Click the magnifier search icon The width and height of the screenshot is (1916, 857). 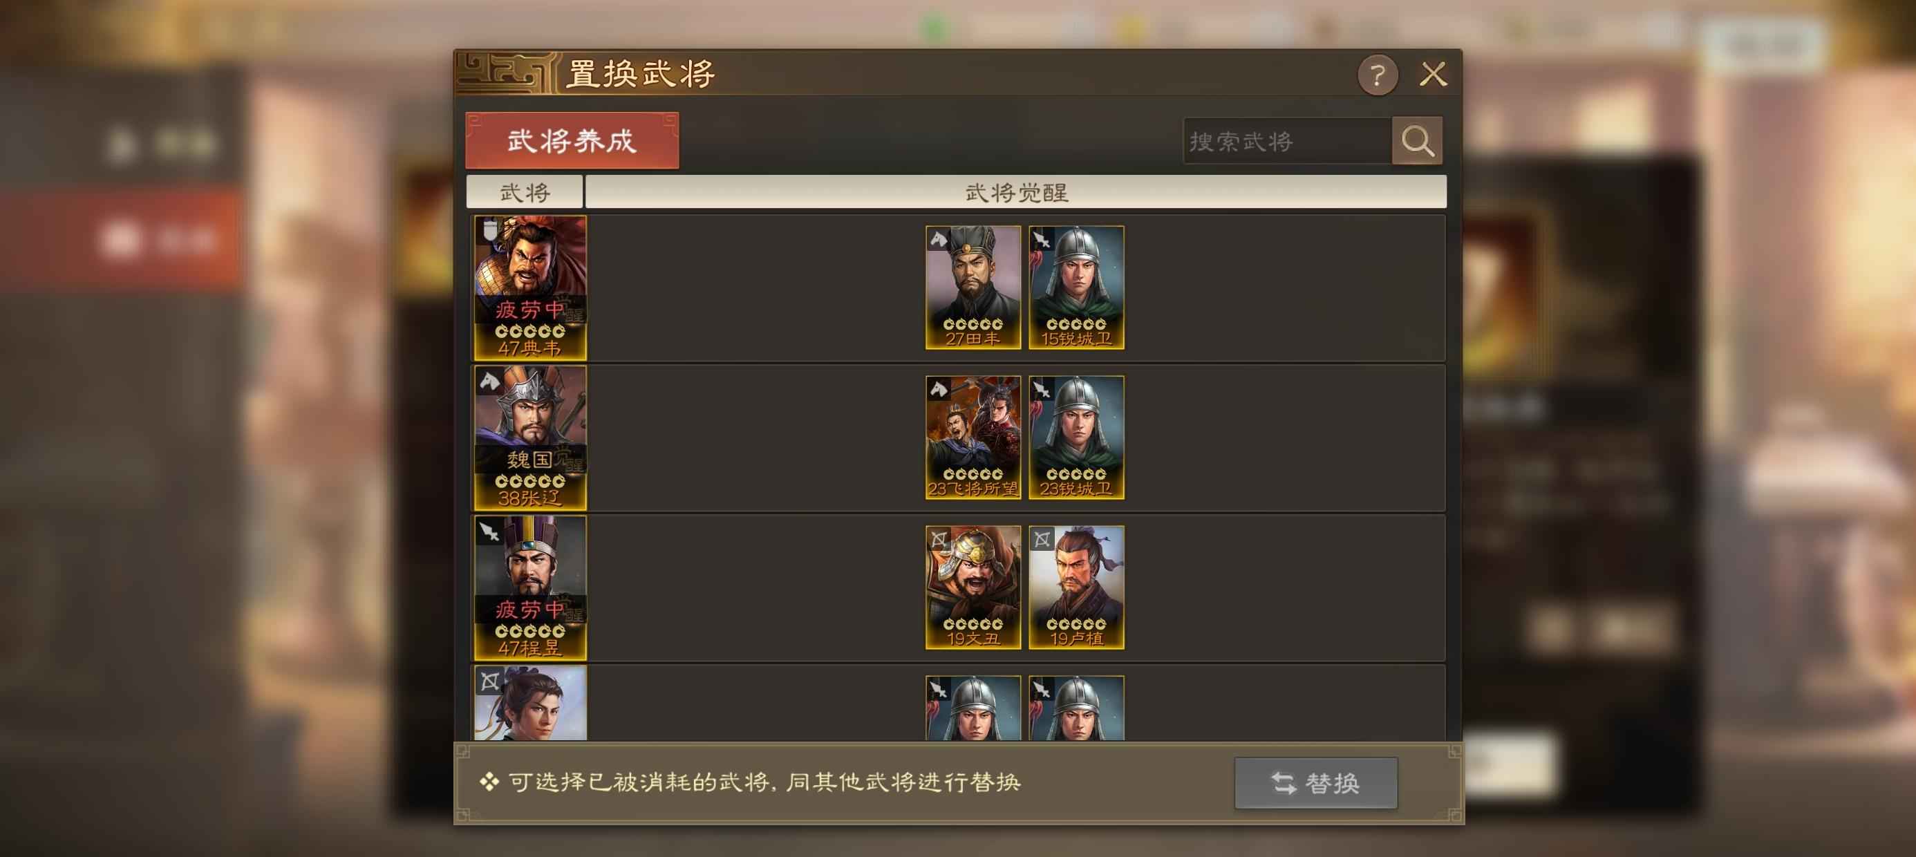1417,140
